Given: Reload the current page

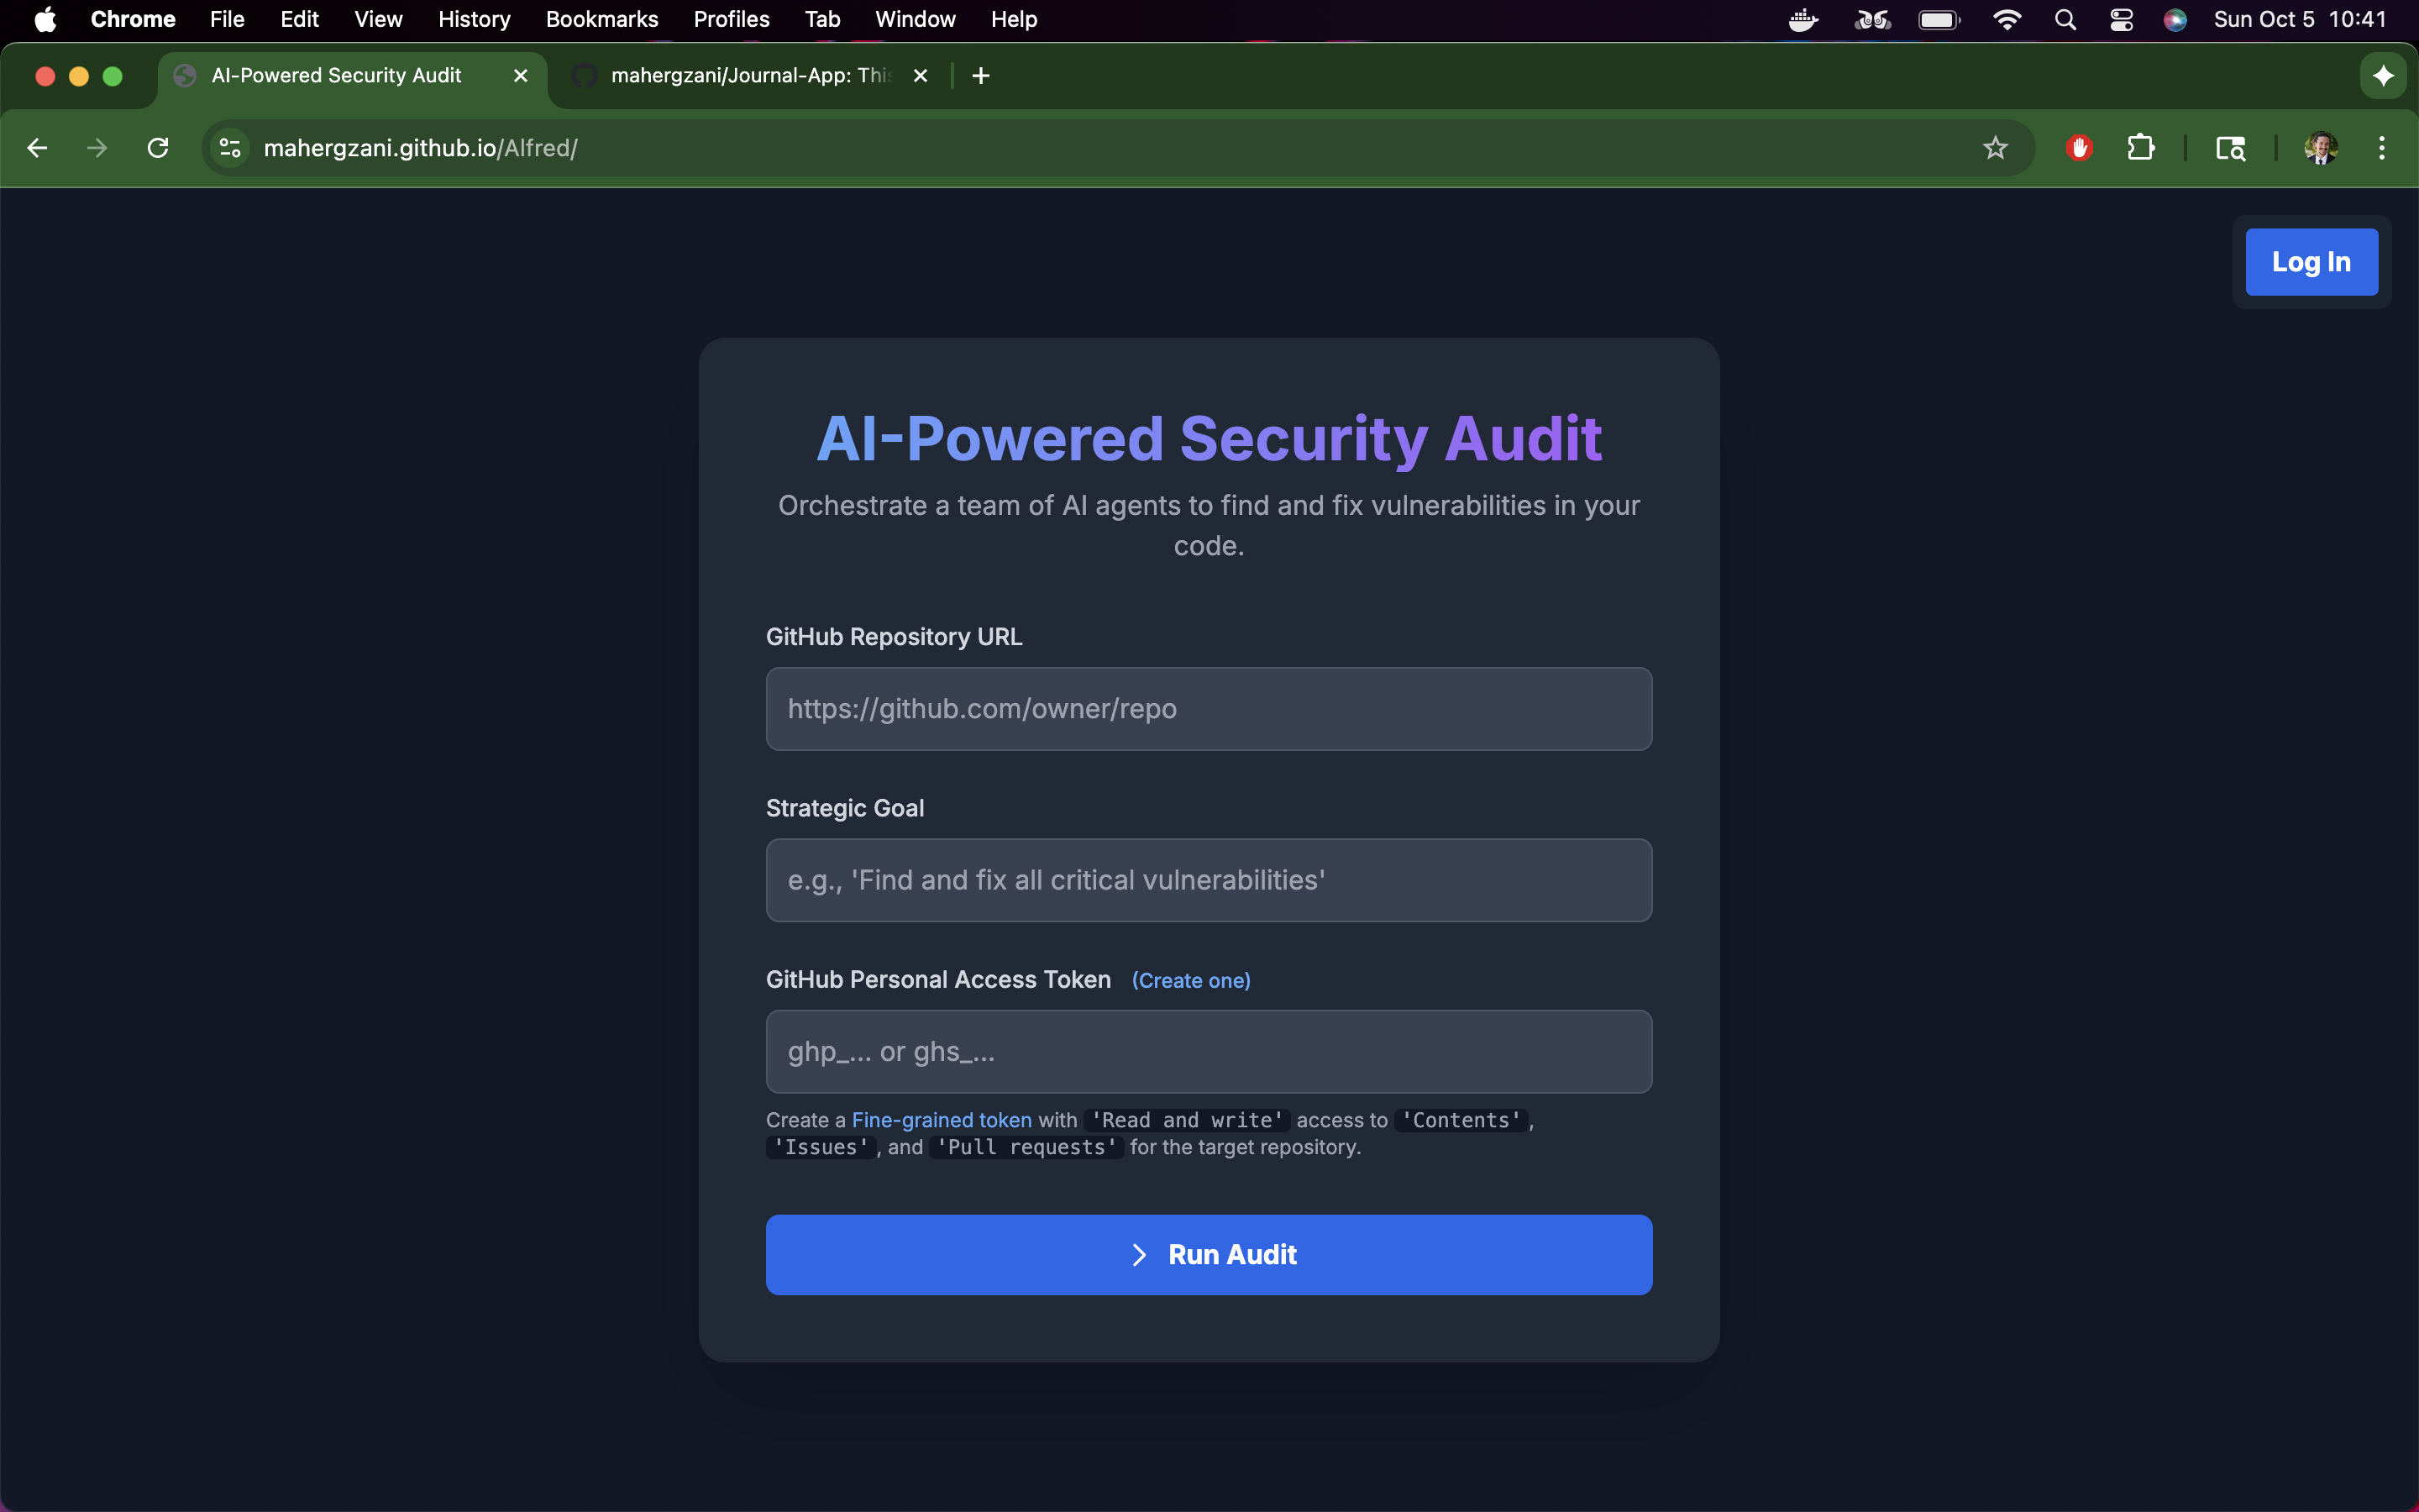Looking at the screenshot, I should (x=158, y=148).
